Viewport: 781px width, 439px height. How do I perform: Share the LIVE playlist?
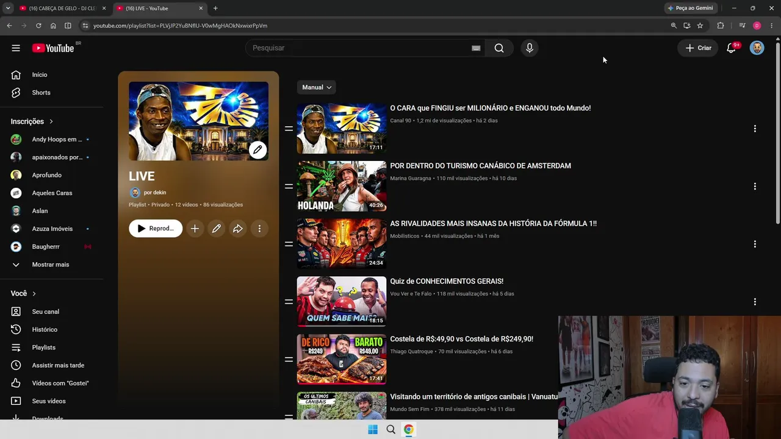click(x=238, y=229)
